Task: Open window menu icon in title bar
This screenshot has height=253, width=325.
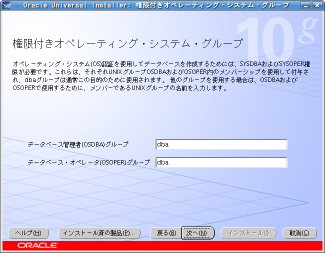Action: (x=6, y=5)
